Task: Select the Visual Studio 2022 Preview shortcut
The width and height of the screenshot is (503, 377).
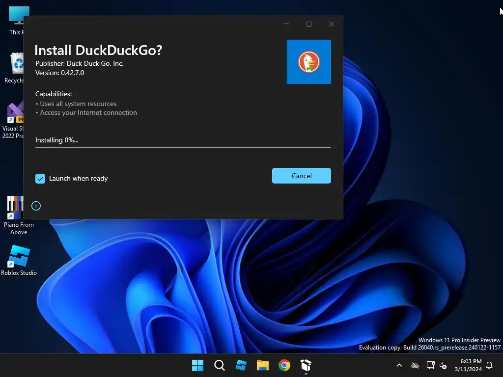Action: click(13, 120)
